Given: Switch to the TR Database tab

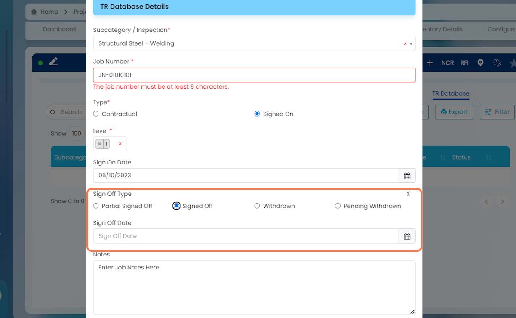Looking at the screenshot, I should (451, 93).
